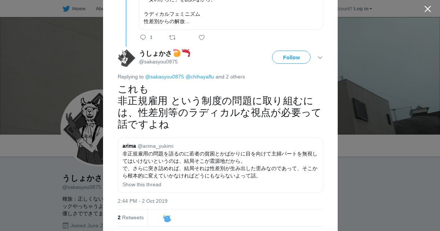The height and width of the screenshot is (231, 440).
Task: Click the reply speech bubble icon
Action: point(143,37)
